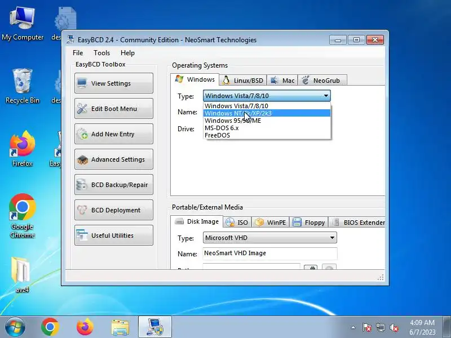Open BCD Deployment section
This screenshot has height=338, width=451.
[114, 210]
